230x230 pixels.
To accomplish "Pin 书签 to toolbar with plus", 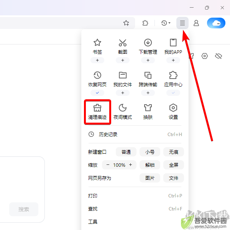I will (x=97, y=60).
